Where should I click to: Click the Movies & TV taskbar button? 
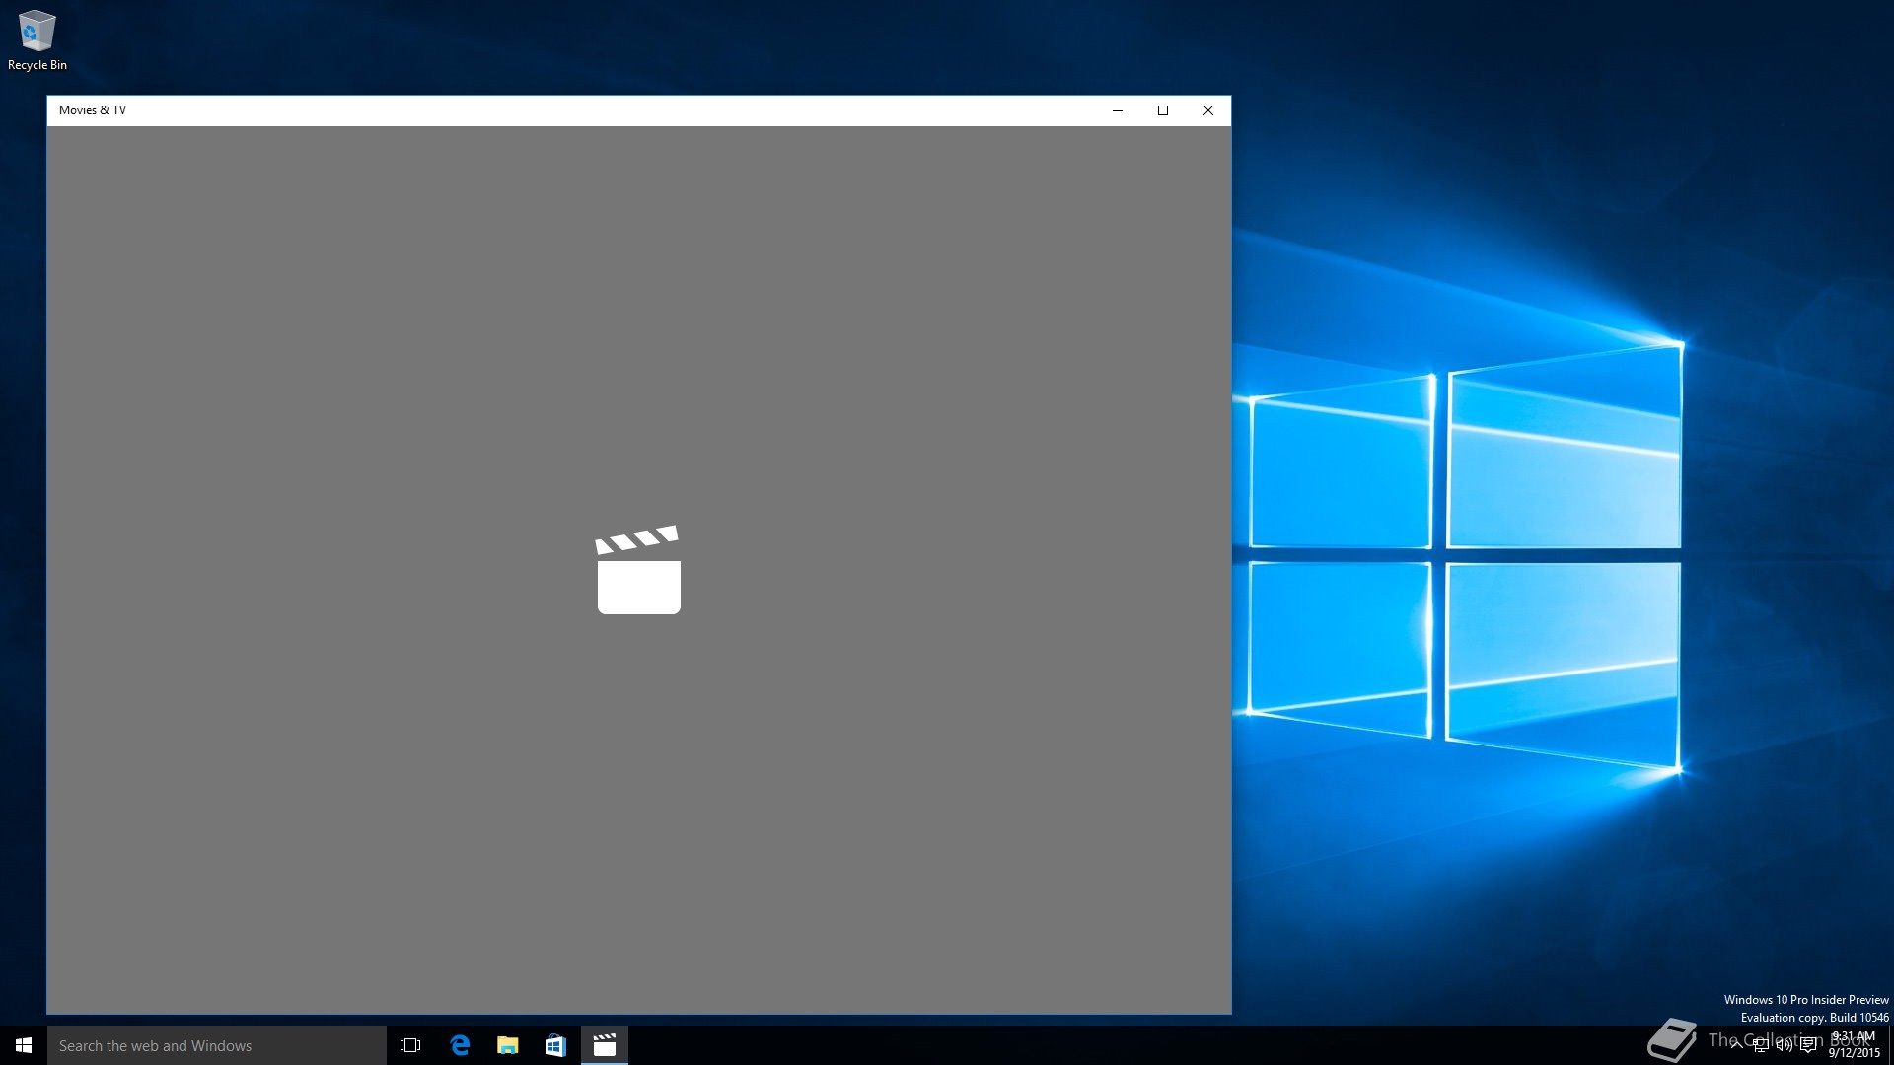[604, 1045]
